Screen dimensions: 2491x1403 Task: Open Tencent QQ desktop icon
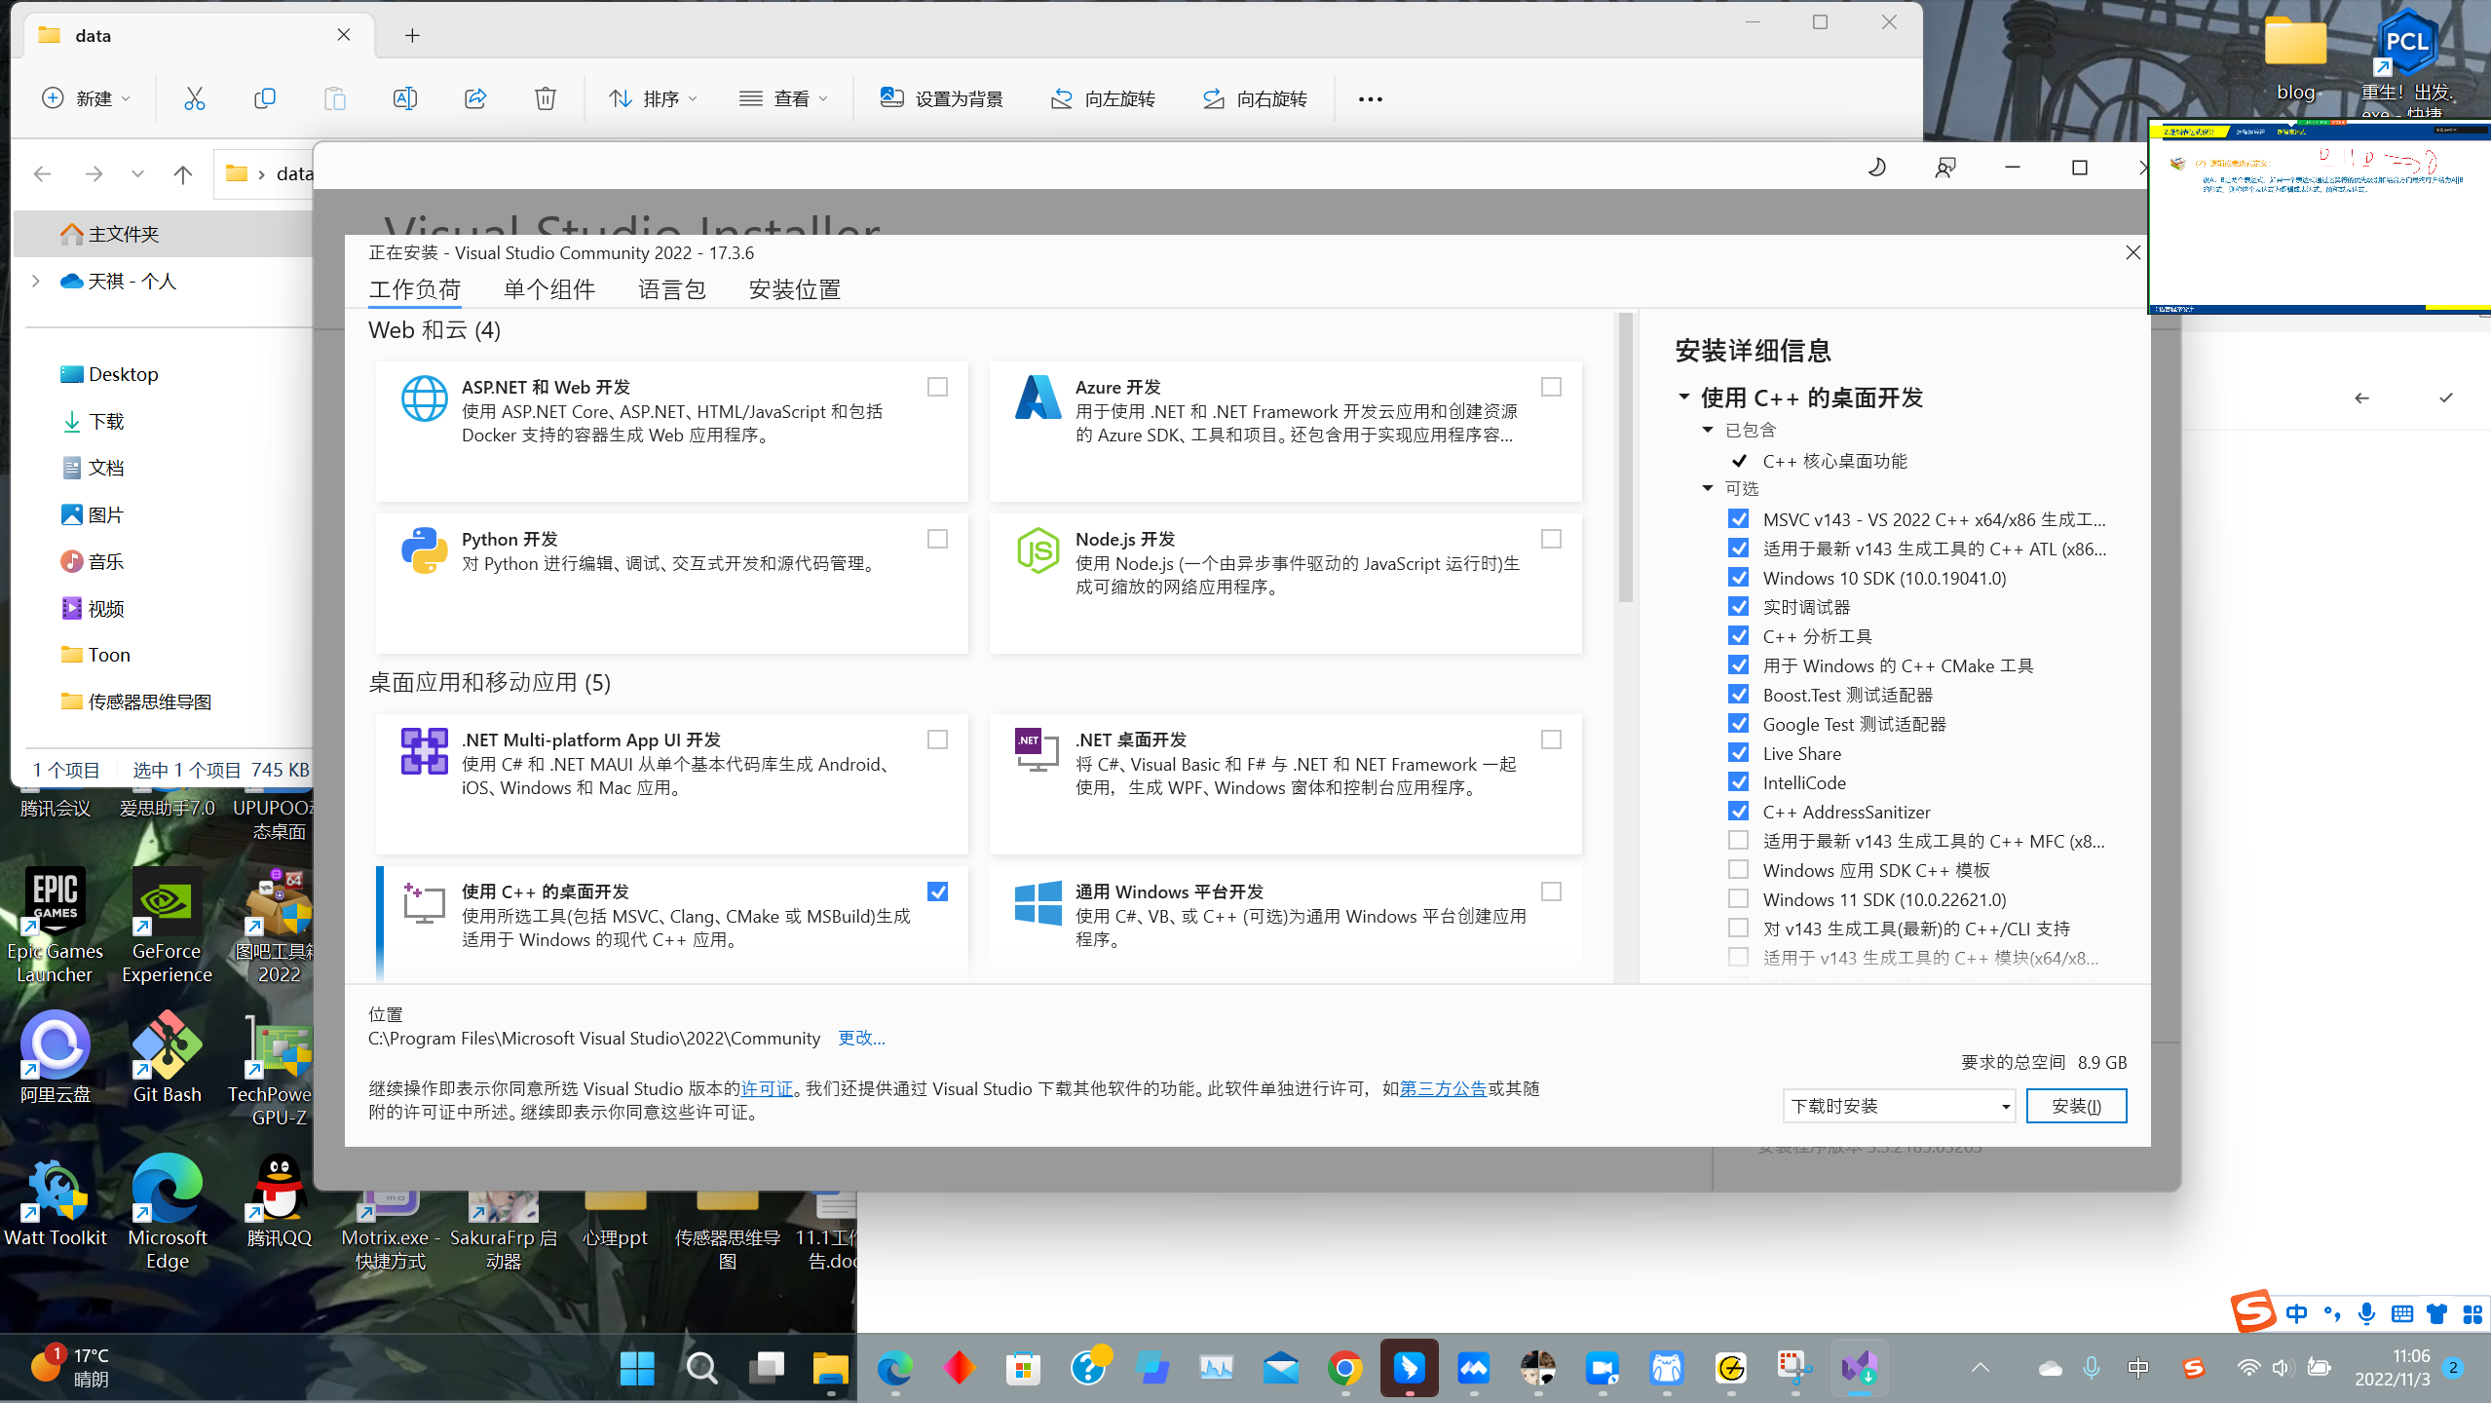tap(280, 1200)
